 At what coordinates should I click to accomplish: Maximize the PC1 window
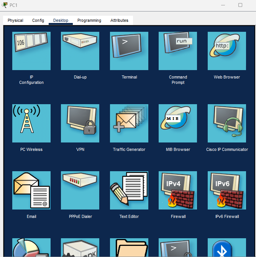[240, 5]
